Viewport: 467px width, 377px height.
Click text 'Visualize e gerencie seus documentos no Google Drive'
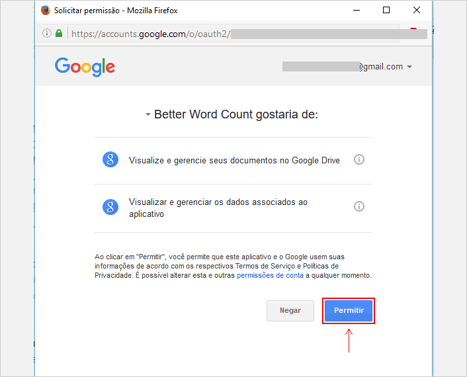[x=234, y=161]
